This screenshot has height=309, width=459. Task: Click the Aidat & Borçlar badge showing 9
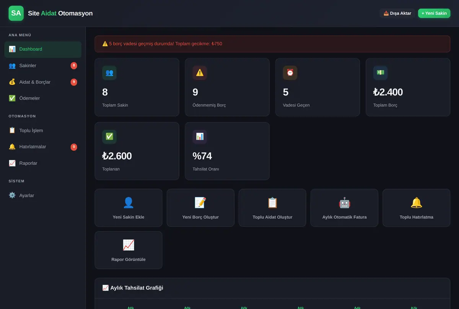pos(74,82)
